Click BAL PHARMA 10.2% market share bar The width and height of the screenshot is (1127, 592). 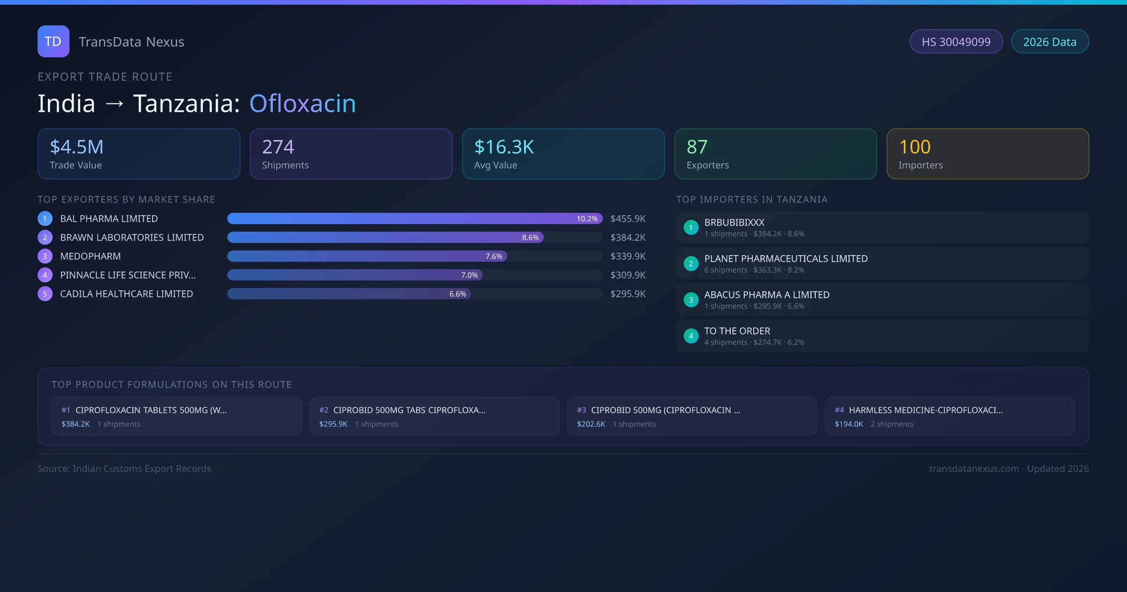click(415, 218)
